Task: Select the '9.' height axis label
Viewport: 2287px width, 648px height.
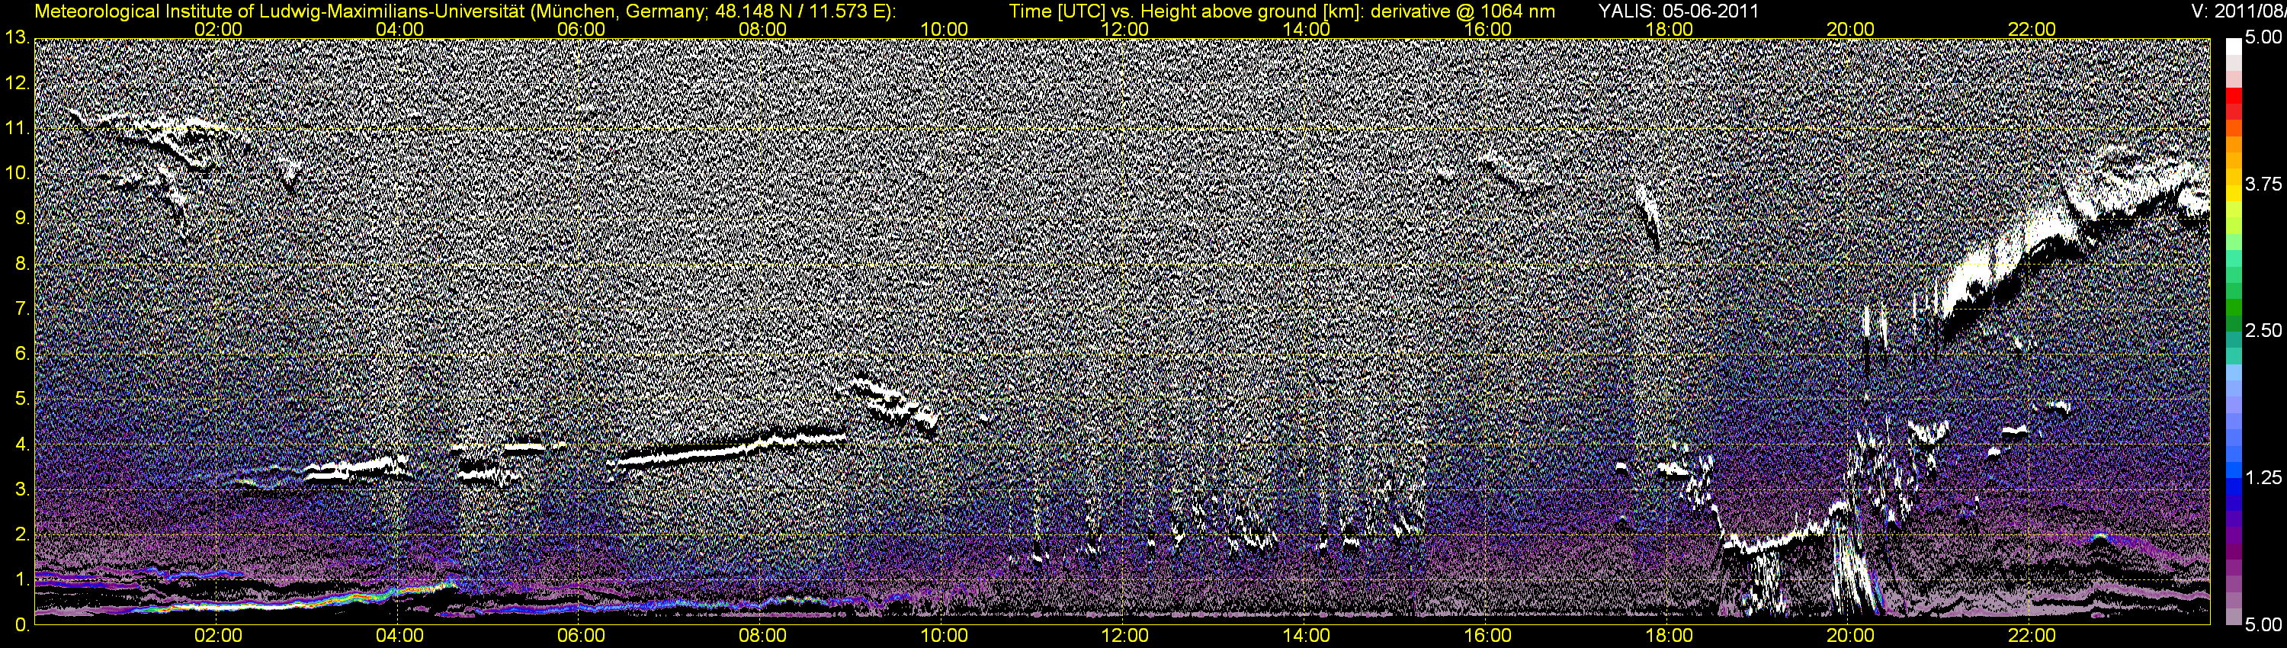Action: [21, 218]
